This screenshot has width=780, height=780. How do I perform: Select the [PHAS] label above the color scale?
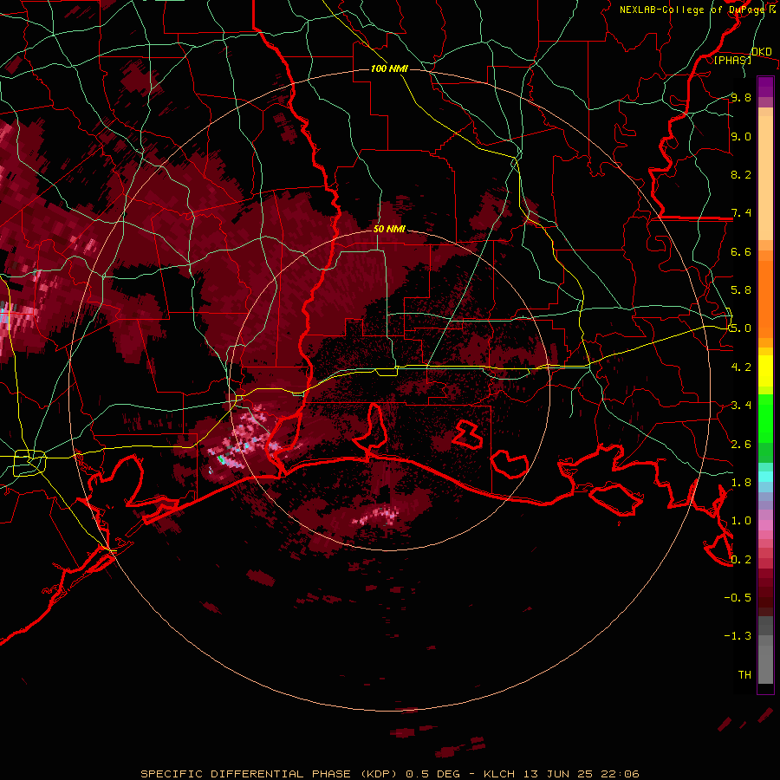tap(732, 60)
